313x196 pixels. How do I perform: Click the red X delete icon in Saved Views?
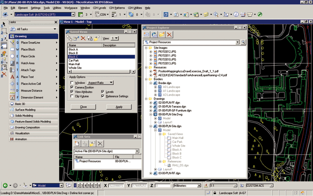pos(83,38)
